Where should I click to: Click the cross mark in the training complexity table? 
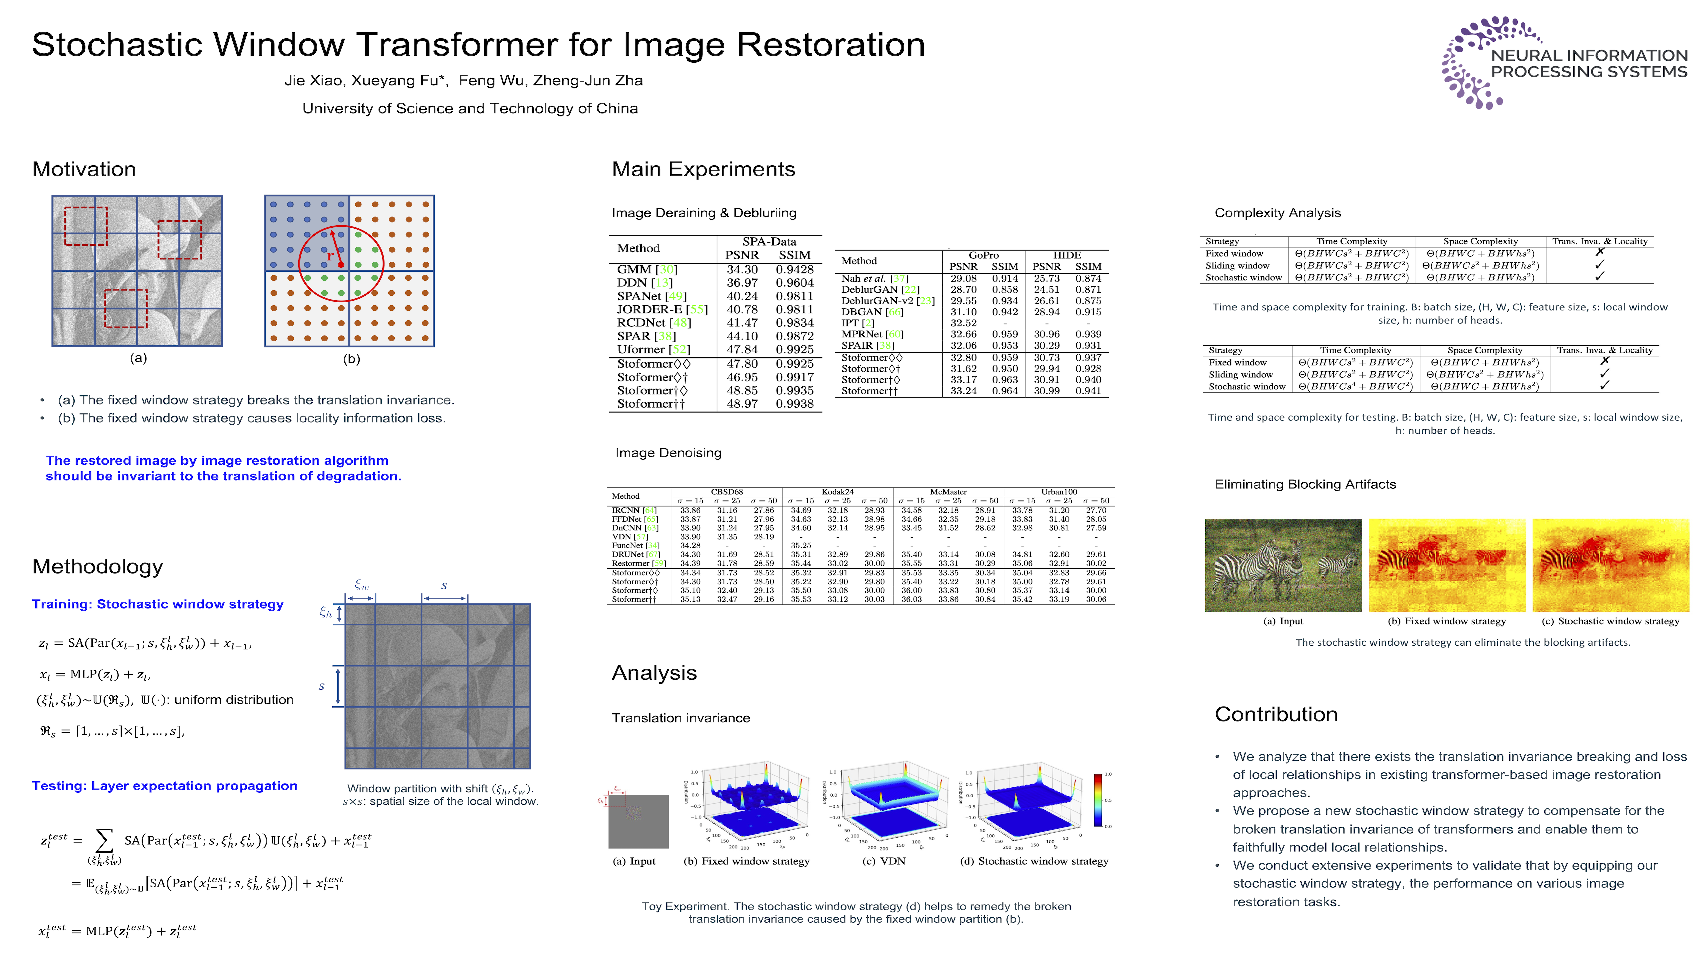[x=1599, y=252]
